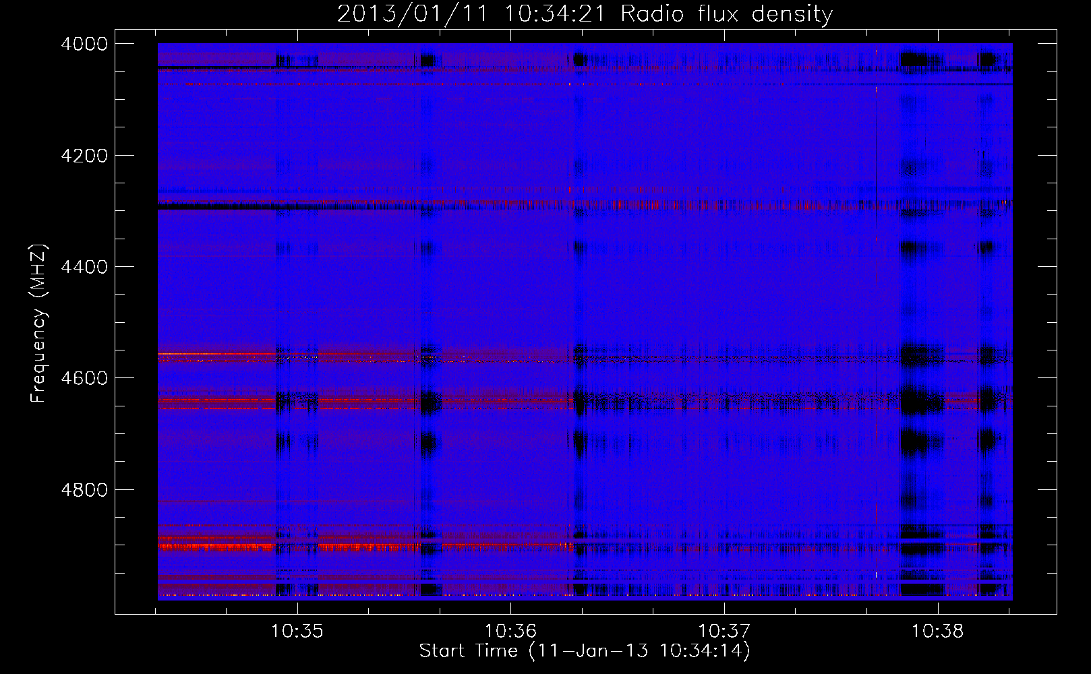Click the 10:35 time tick label
This screenshot has width=1091, height=674.
point(297,632)
